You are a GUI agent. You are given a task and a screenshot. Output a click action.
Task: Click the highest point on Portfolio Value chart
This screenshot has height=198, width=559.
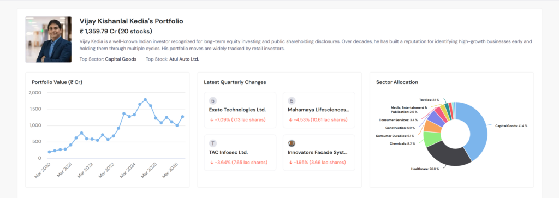pos(145,100)
